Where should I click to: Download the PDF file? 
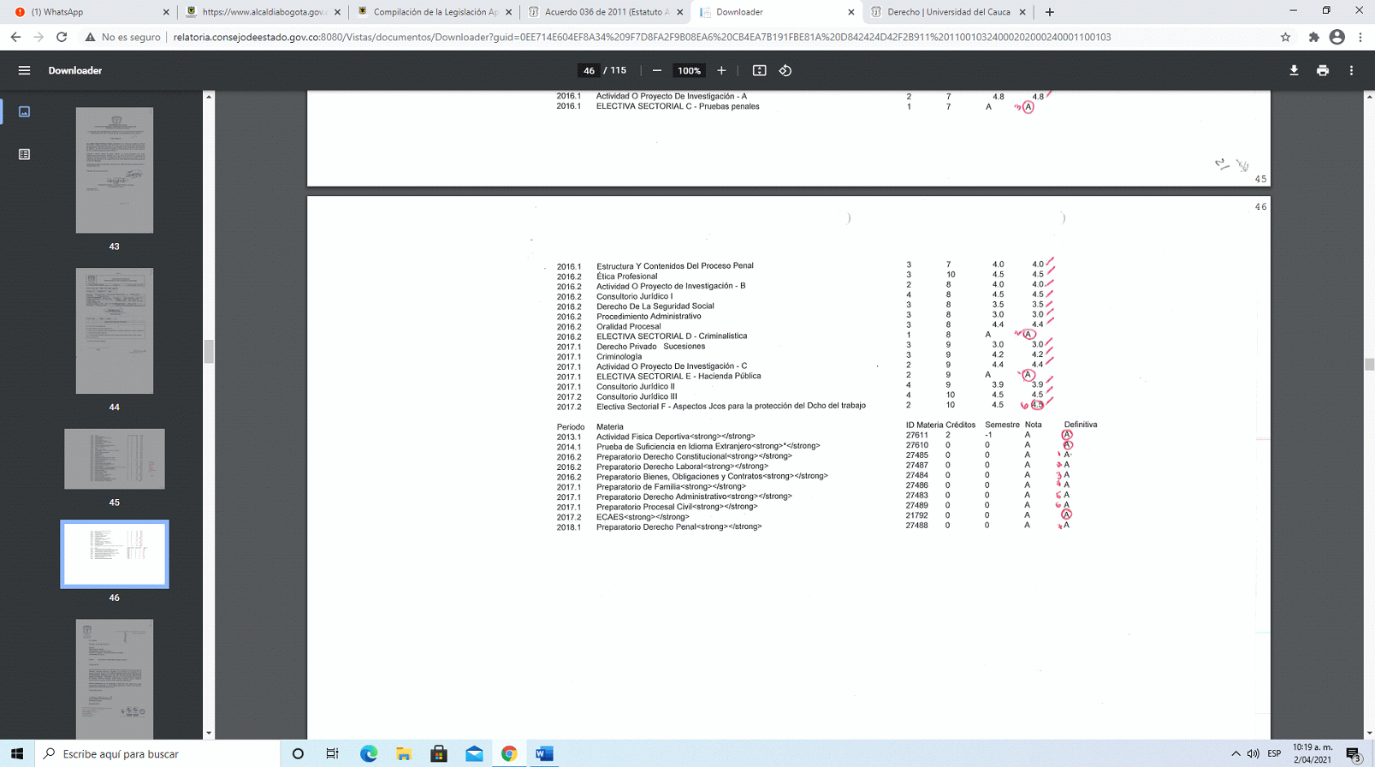(1294, 70)
